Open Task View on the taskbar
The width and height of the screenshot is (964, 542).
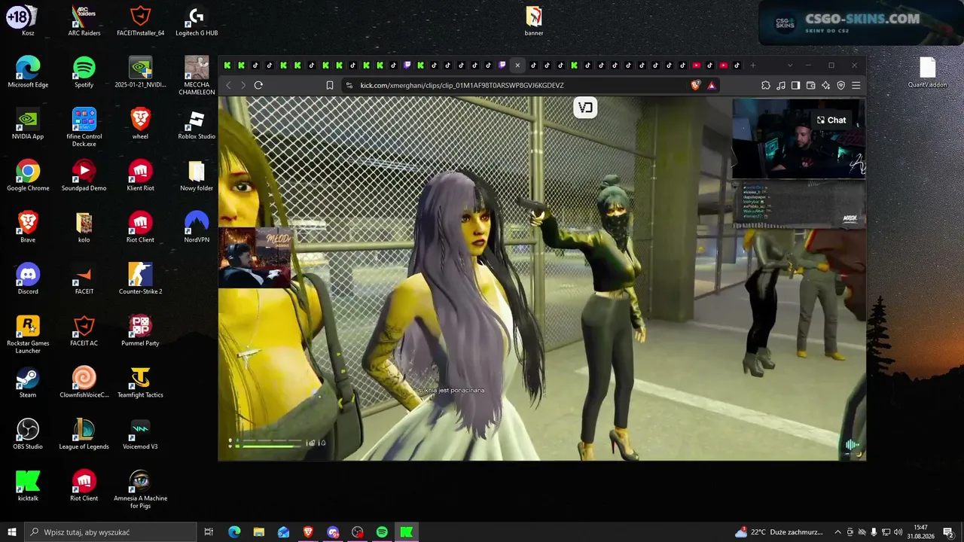[x=209, y=532]
